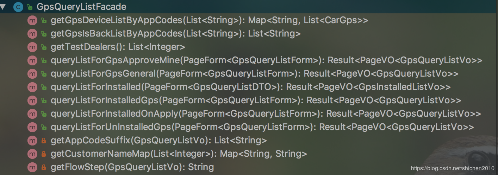Select the getTestDealers method entry
The height and width of the screenshot is (175, 498).
118,47
